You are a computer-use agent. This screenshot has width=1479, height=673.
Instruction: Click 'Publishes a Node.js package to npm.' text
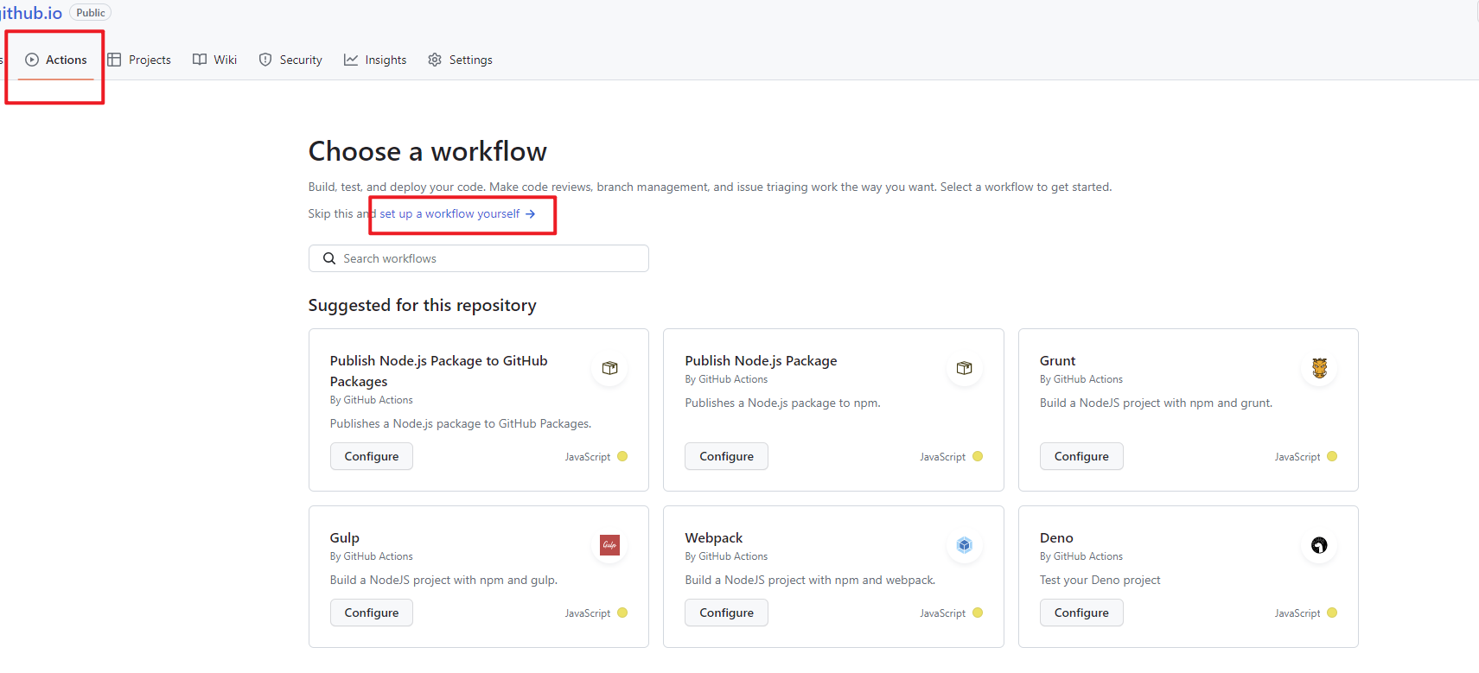pos(782,403)
